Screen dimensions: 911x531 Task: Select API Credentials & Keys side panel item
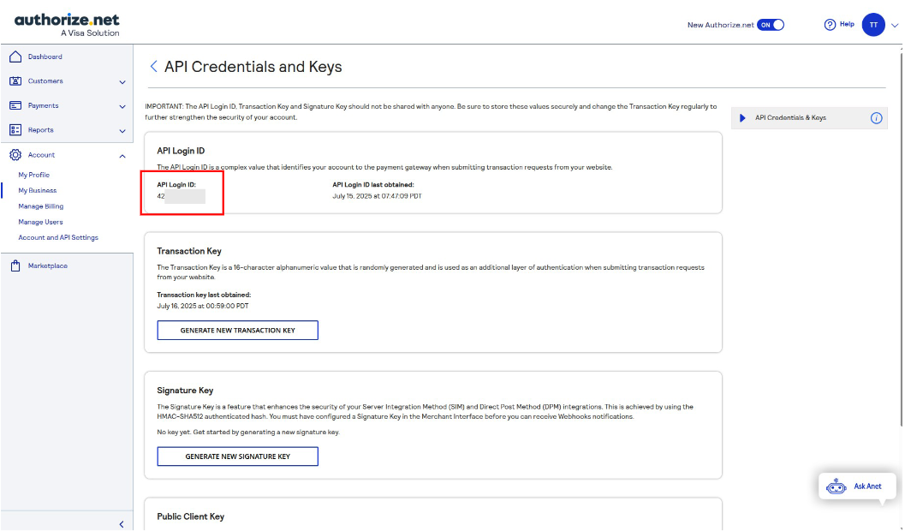click(809, 118)
